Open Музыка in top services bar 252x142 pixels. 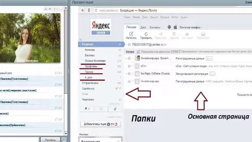165,17
